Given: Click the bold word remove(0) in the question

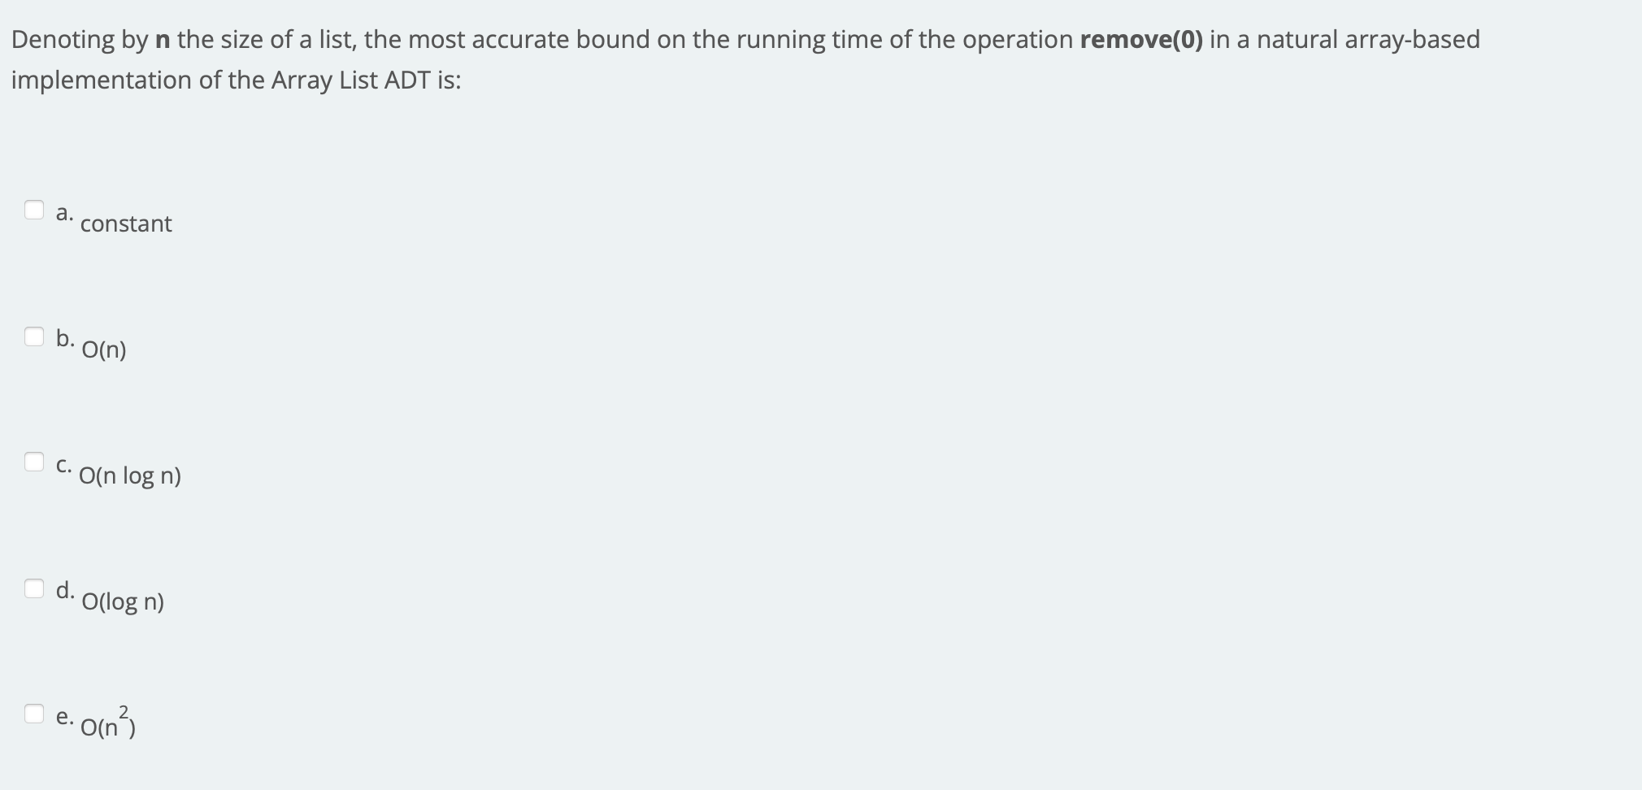Looking at the screenshot, I should click(1140, 38).
